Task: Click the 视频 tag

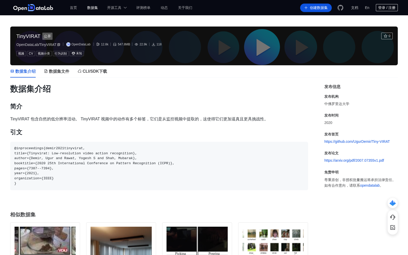Action: tap(21, 54)
